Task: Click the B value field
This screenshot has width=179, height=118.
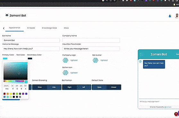Action: click(x=21, y=86)
